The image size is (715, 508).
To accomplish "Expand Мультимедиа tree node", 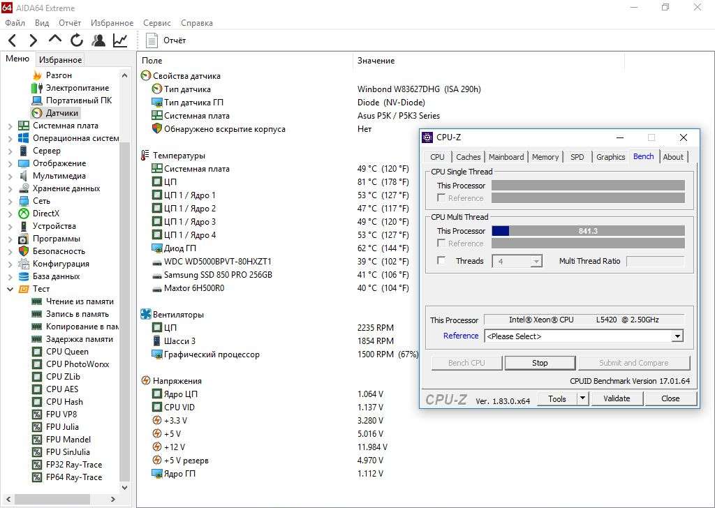I will coord(10,176).
